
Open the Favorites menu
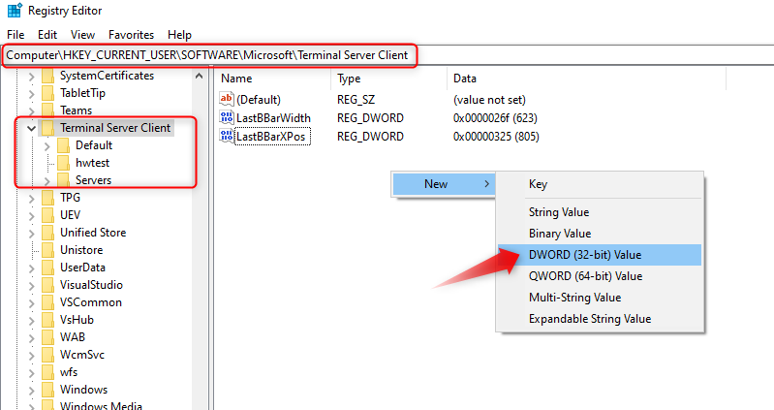132,35
